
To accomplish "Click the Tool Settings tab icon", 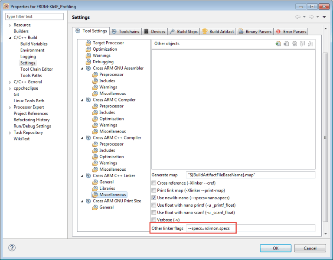I will [78, 31].
